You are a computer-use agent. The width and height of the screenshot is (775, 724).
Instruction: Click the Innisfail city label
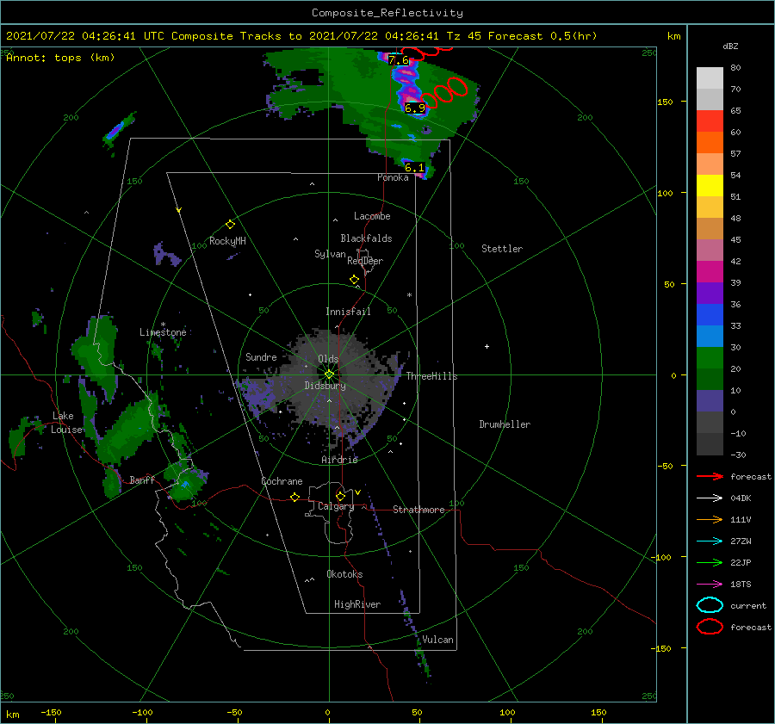coord(348,312)
